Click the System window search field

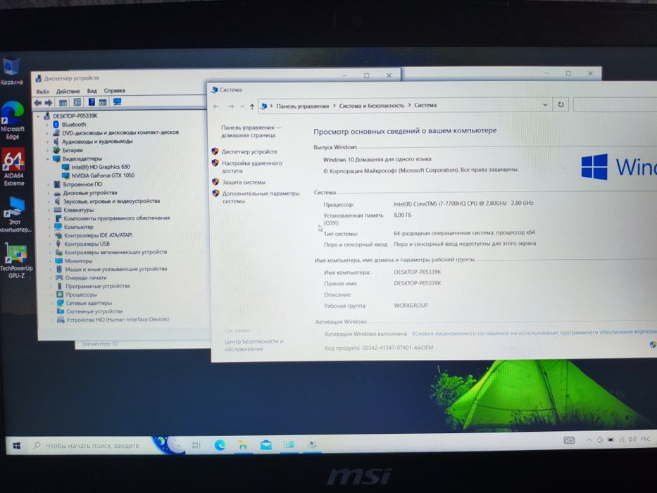point(614,104)
